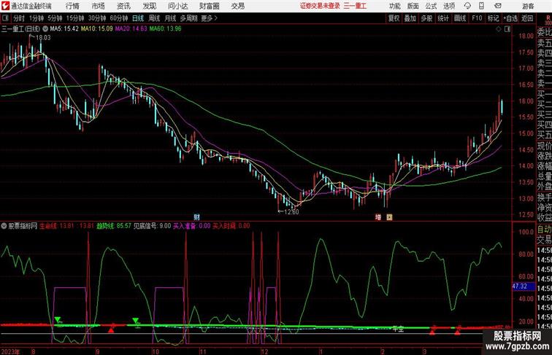The image size is (552, 355).
Task: Switch to the 30分钟 period tab
Action: (97, 18)
